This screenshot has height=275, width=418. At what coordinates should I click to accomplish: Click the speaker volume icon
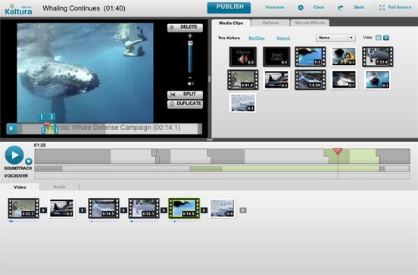[x=190, y=84]
